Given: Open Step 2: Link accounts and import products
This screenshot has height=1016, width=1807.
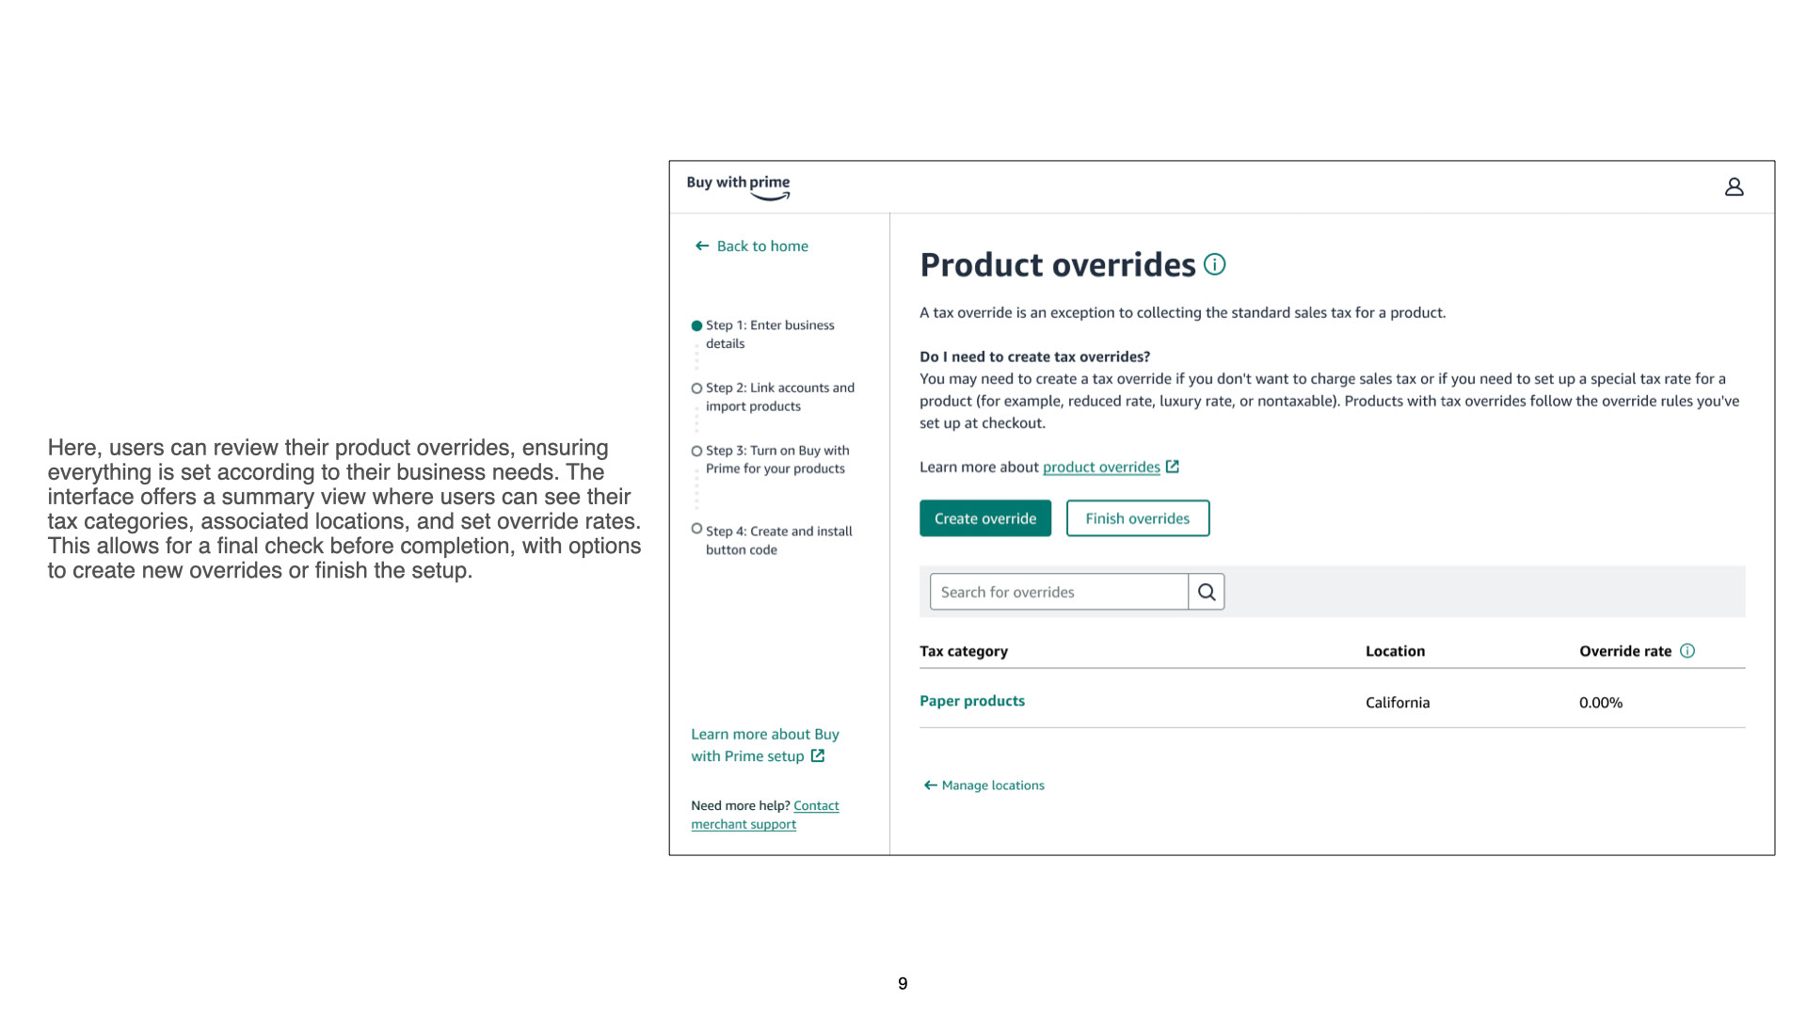Looking at the screenshot, I should click(779, 397).
